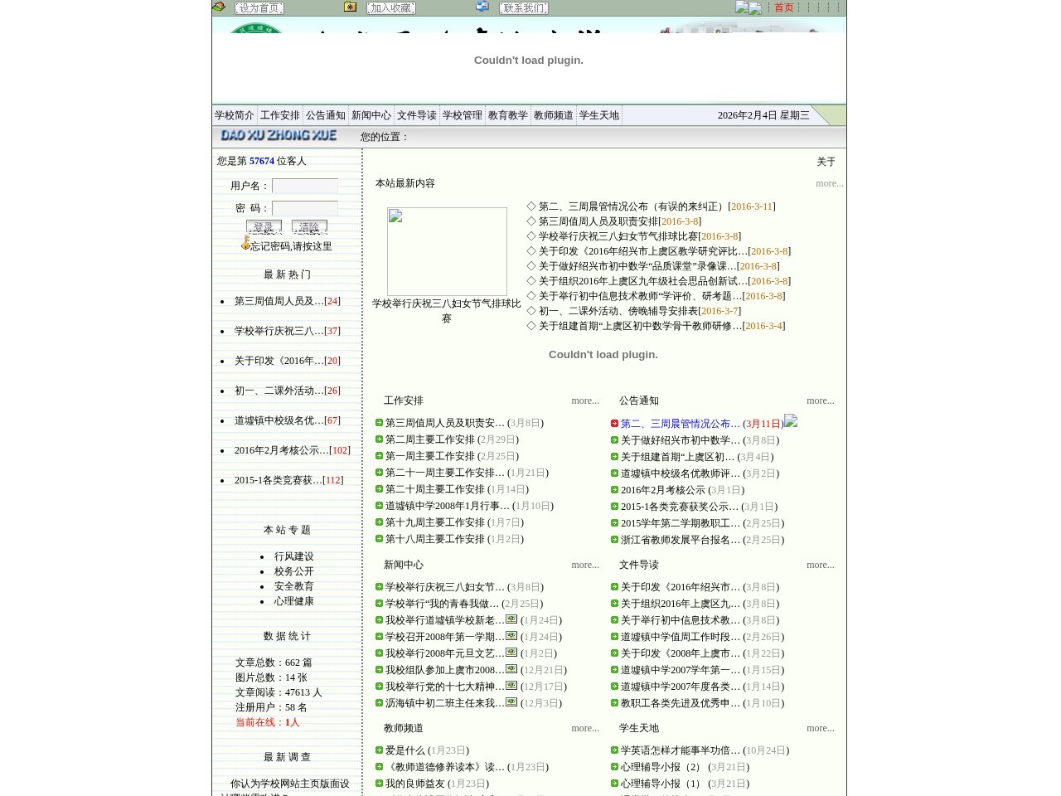
Task: Click the red arrow bullet before 第二、三周晨管情况公布
Action: [614, 423]
